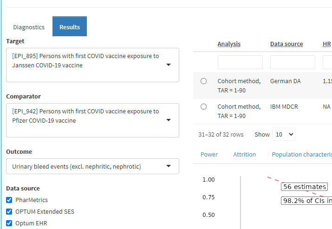Viewport: 332px width, 229px height.
Task: Click the OPTUM Extended SES label
Action: (45, 212)
